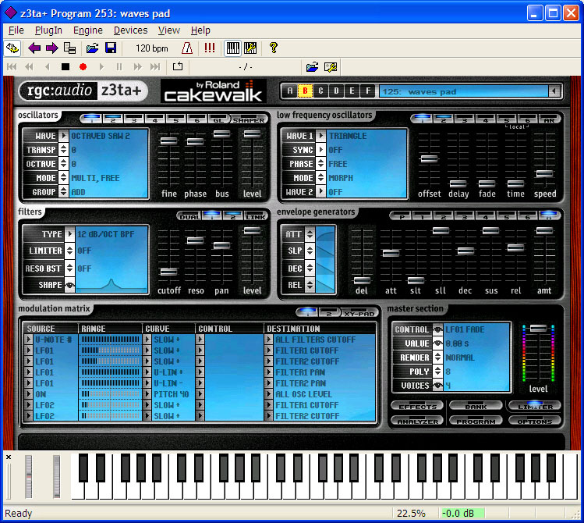
Task: Open the filter TYPE selection arrow
Action: (x=69, y=234)
